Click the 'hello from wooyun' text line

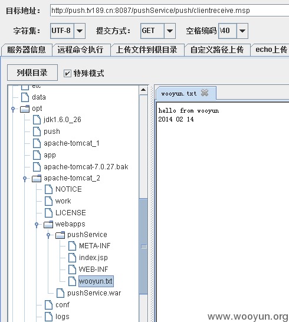tap(189, 111)
